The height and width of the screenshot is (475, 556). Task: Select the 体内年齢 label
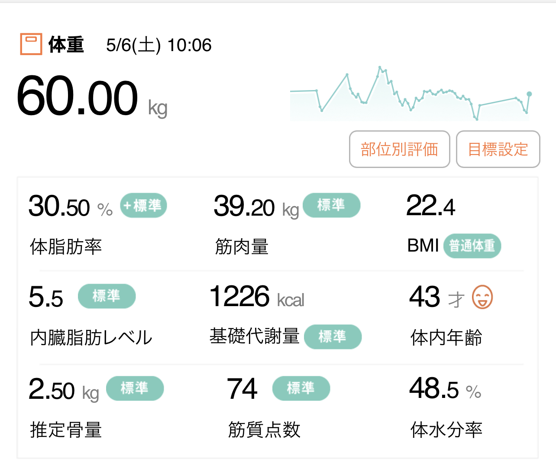(446, 338)
